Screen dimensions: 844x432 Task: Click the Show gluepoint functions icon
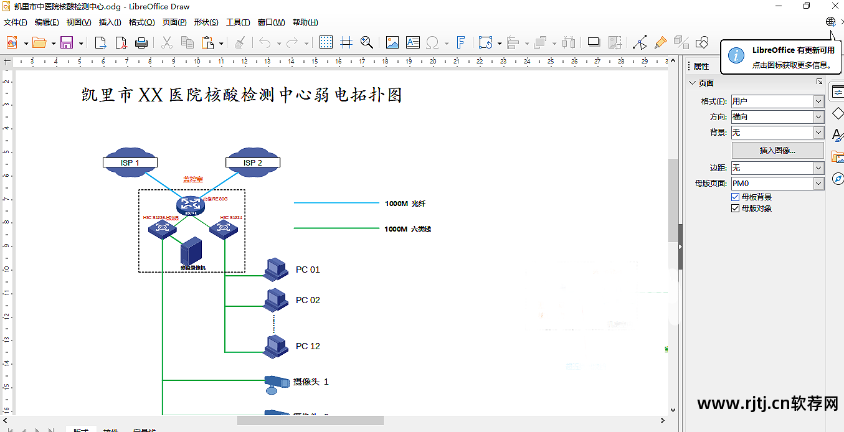(x=660, y=42)
